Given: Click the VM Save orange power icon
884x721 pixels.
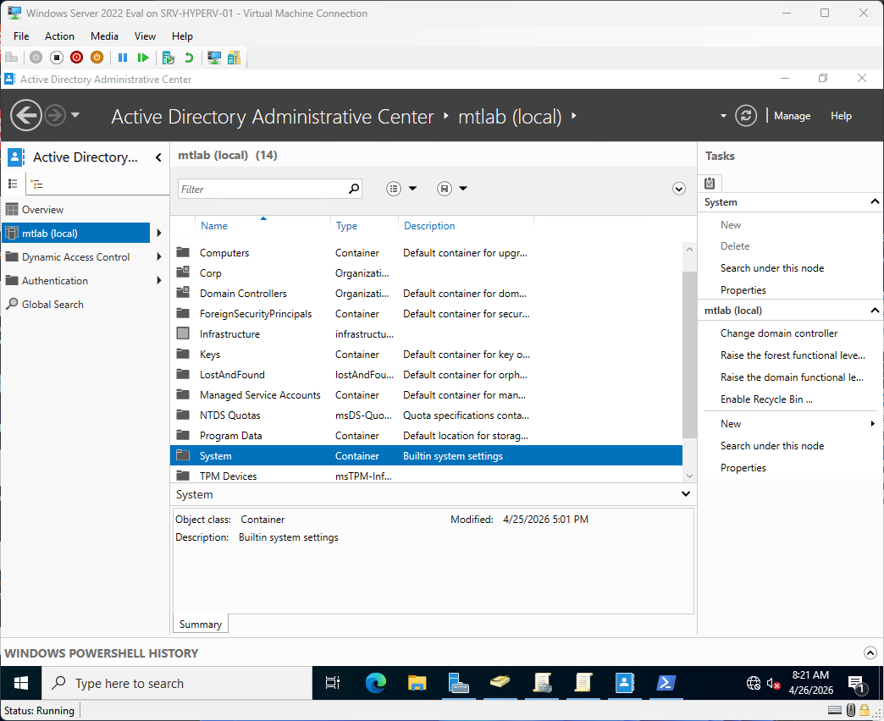Looking at the screenshot, I should point(97,58).
